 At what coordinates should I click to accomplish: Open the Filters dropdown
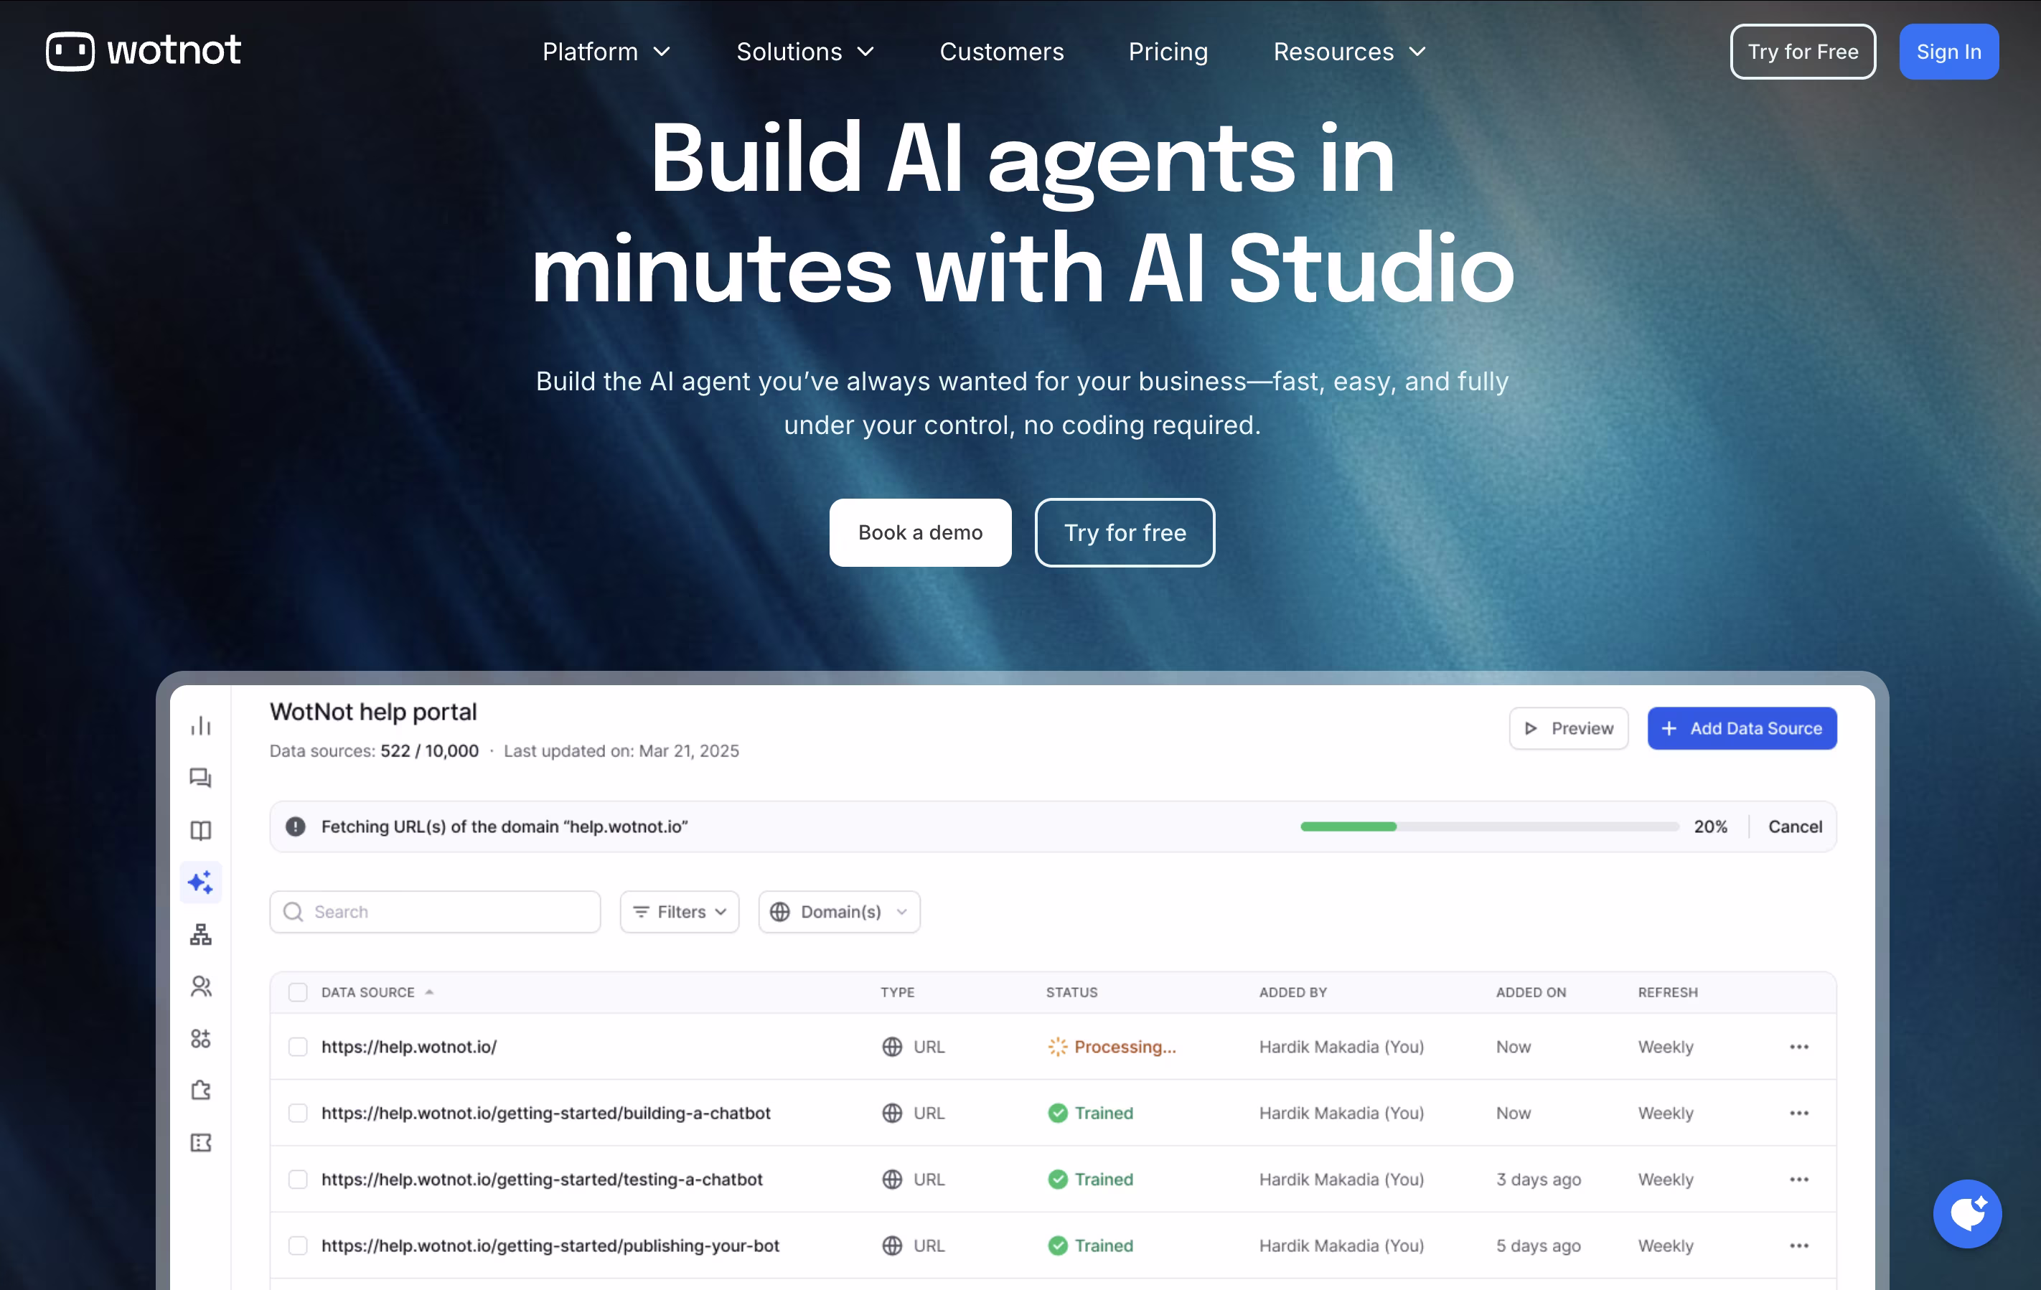(679, 912)
